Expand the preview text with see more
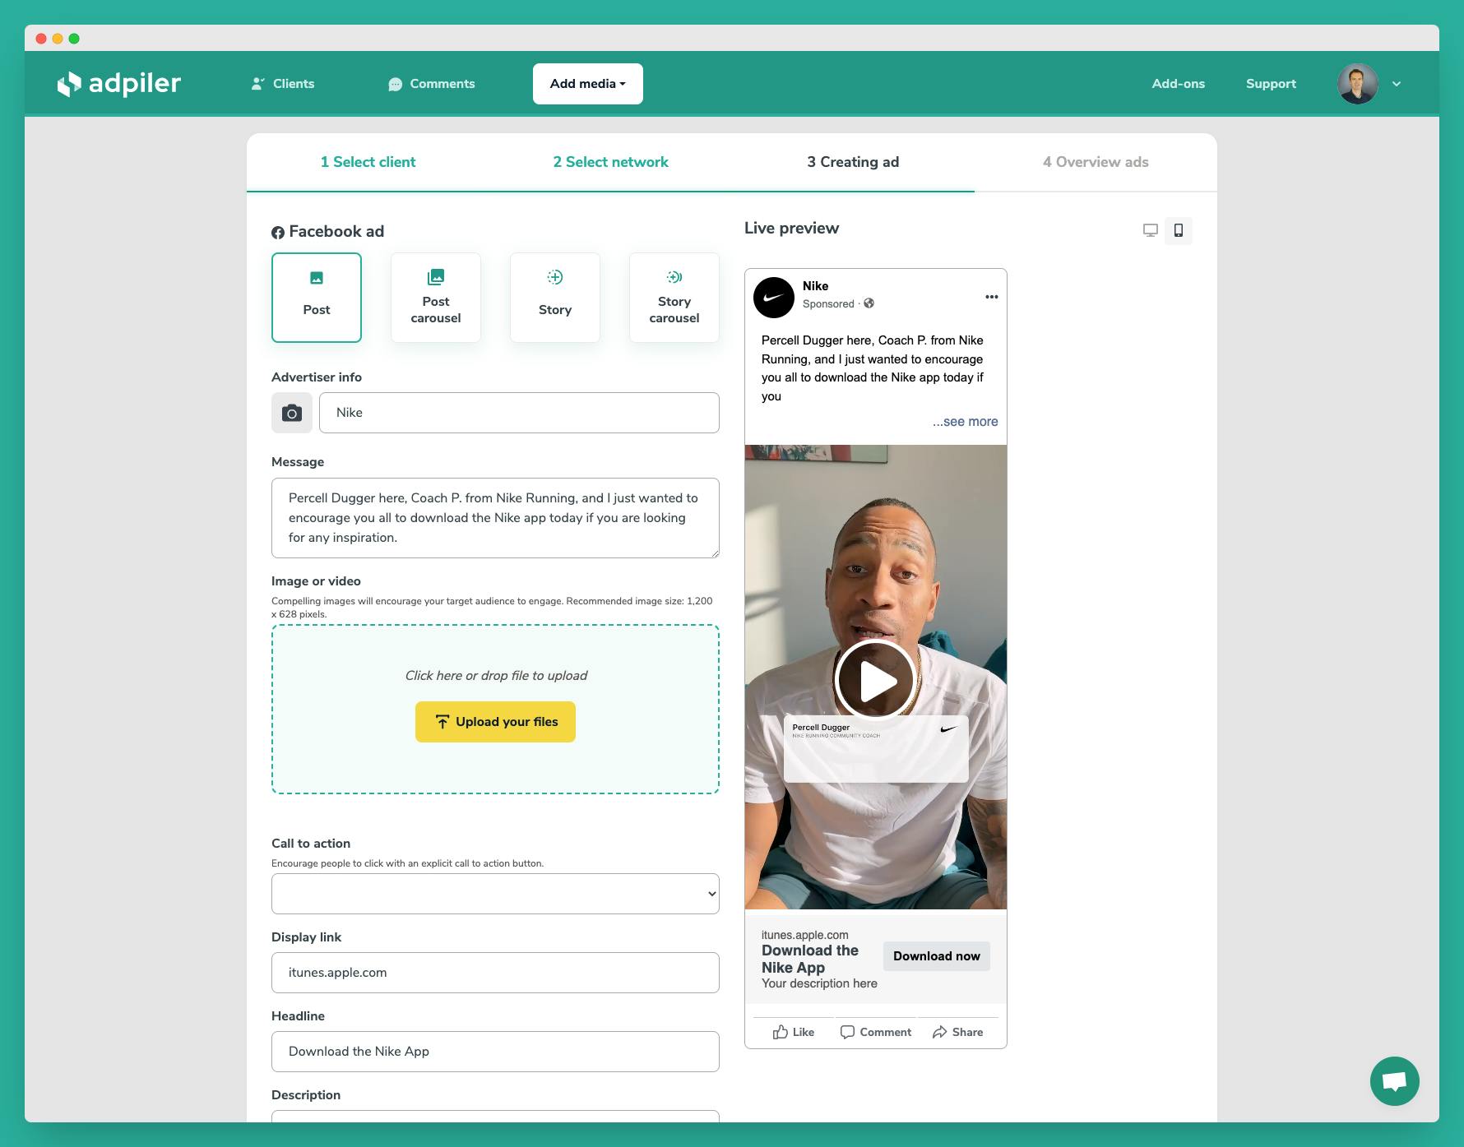The image size is (1464, 1147). (x=965, y=422)
